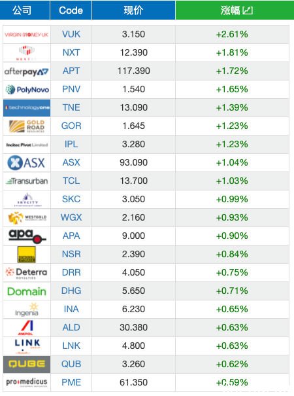Click the ASX company logo
This screenshot has width=294, height=396.
click(x=26, y=162)
